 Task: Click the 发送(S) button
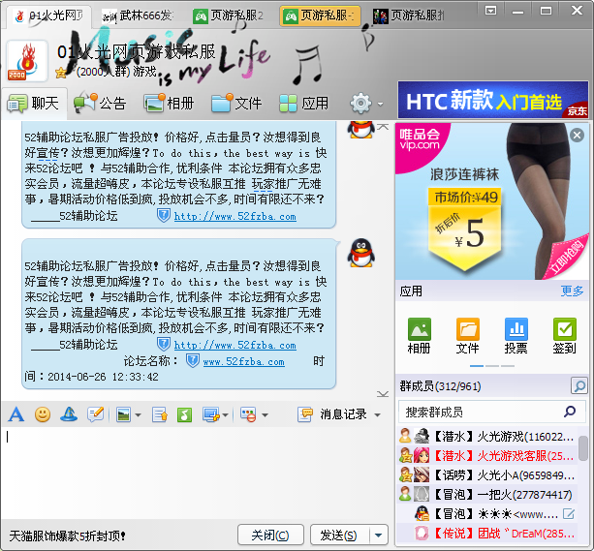click(339, 536)
